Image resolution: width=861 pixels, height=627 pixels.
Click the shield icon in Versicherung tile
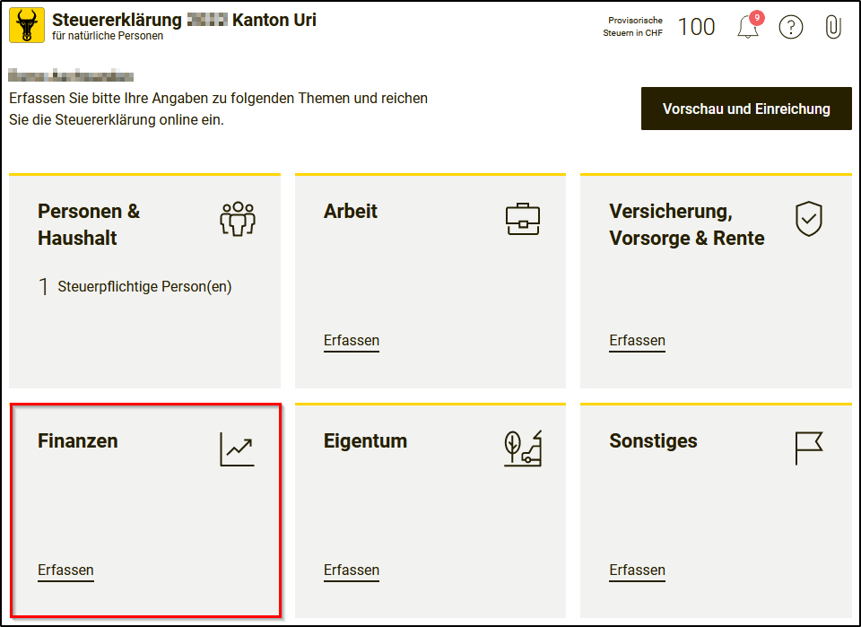(x=809, y=219)
